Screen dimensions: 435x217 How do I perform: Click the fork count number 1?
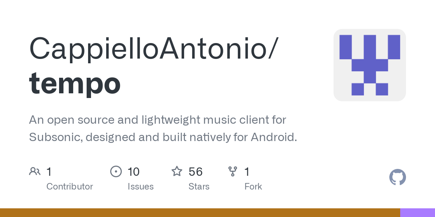(247, 171)
